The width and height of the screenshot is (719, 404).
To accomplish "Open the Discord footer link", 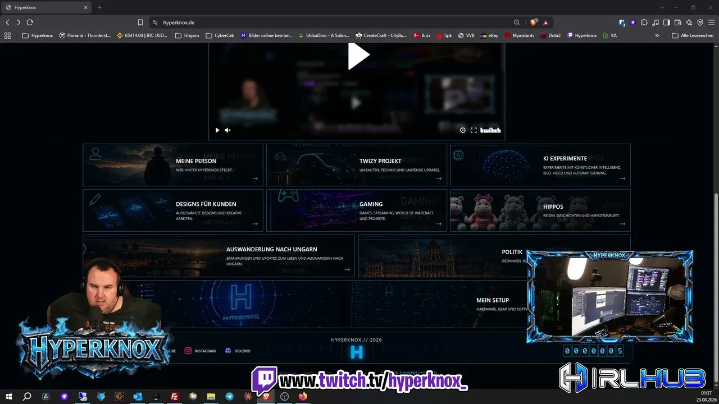I will [238, 351].
